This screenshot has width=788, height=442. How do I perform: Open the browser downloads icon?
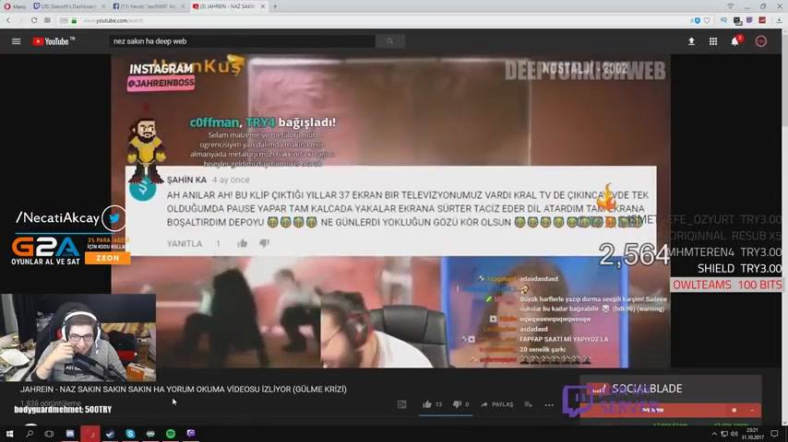click(779, 20)
